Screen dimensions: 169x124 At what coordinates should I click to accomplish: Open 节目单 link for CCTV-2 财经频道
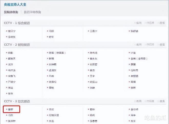pyautogui.click(x=149, y=45)
